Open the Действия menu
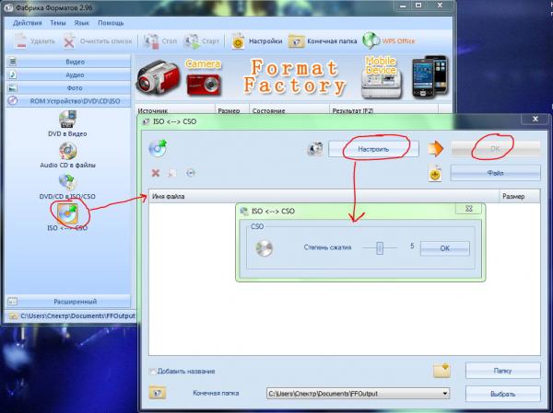Image resolution: width=553 pixels, height=413 pixels. 27,23
